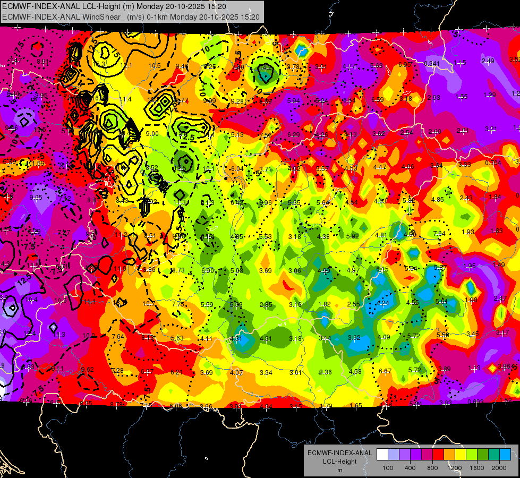This screenshot has height=478, width=520.
Task: Click legend label 1600
Action: [477, 468]
